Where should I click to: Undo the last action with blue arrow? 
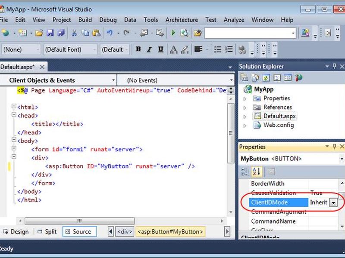110,33
